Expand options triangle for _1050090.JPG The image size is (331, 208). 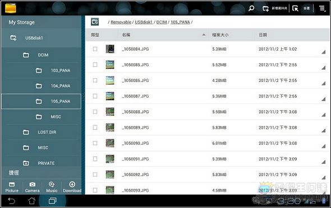[323, 146]
